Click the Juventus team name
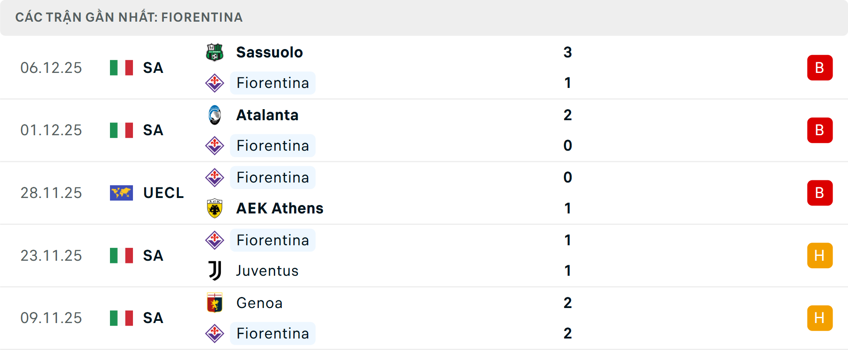The width and height of the screenshot is (848, 350). coord(267,271)
